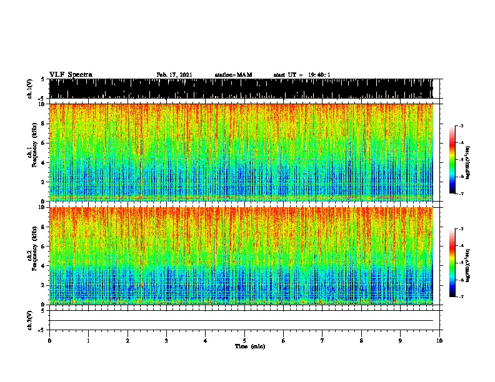Click the "-7" tick on ch.1 colorbar
Viewport: 495px width, 382px height.
461,193
